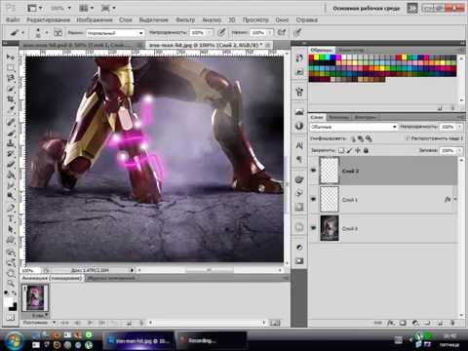This screenshot has width=468, height=351.
Task: Create new group folder icon
Action: coord(427,323)
